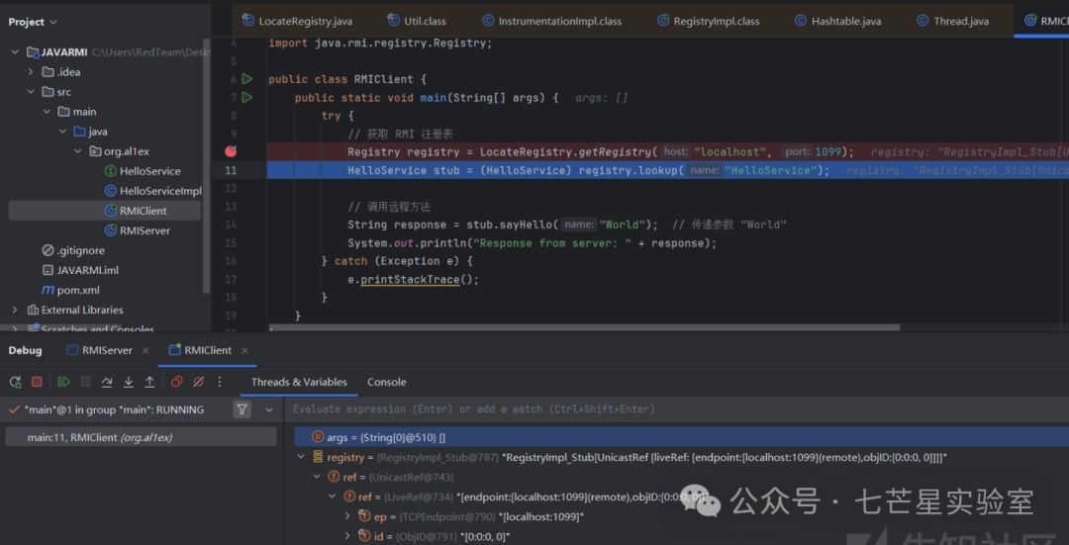Expand the .idea folder
Viewport: 1069px width, 545px height.
pyautogui.click(x=31, y=72)
